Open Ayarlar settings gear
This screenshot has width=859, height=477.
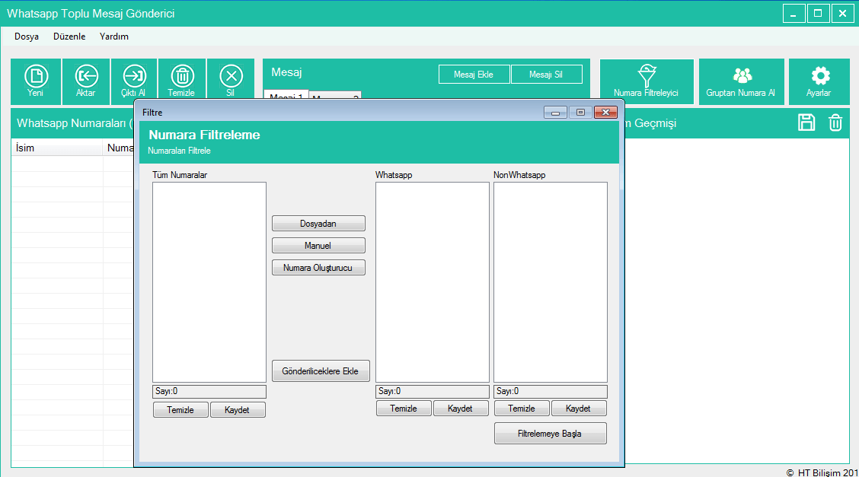point(819,81)
